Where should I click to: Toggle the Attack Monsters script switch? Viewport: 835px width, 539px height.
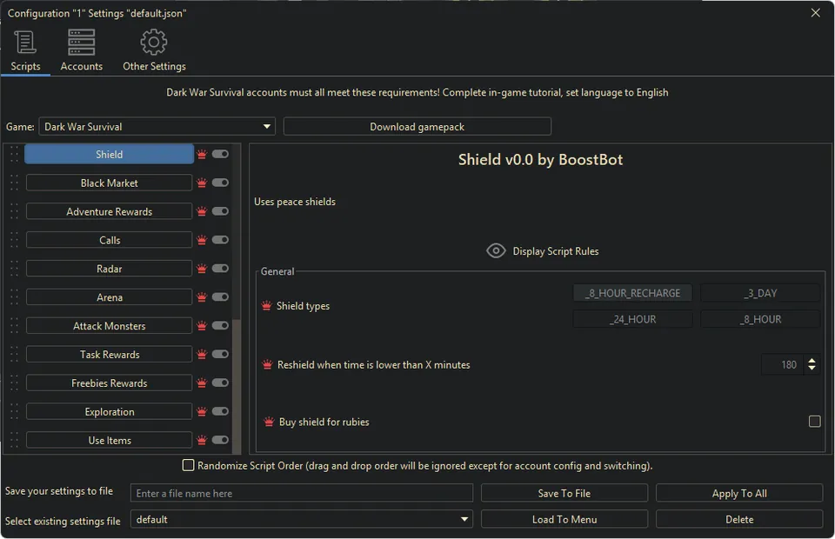(220, 325)
